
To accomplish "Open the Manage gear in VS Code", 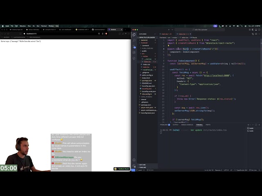I will click(x=134, y=165).
